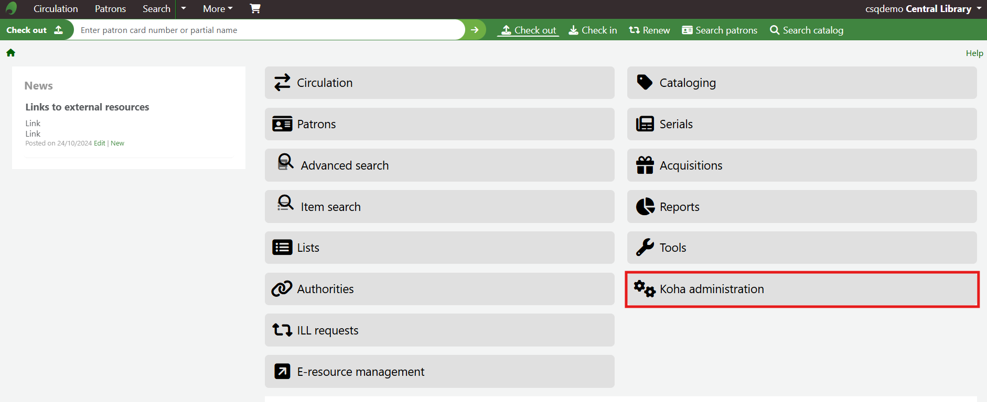Click the home breadcrumb icon
Image resolution: width=987 pixels, height=402 pixels.
pyautogui.click(x=10, y=53)
